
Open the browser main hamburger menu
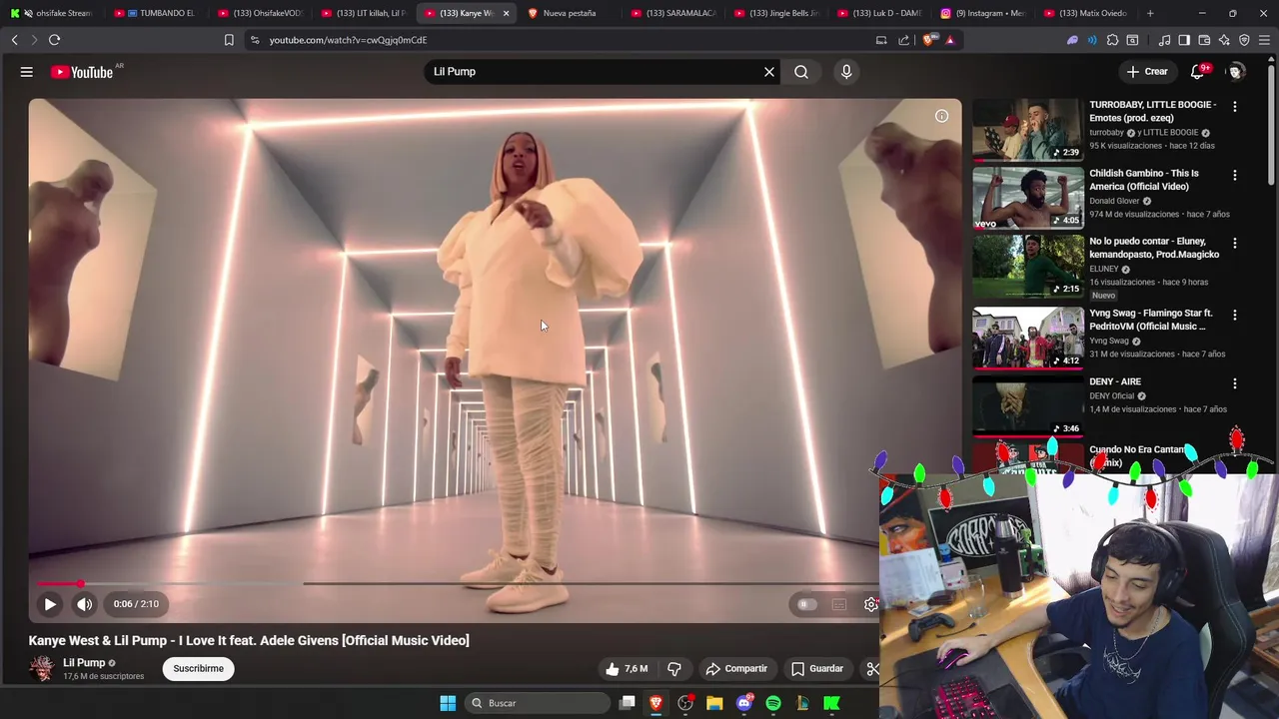point(1265,40)
